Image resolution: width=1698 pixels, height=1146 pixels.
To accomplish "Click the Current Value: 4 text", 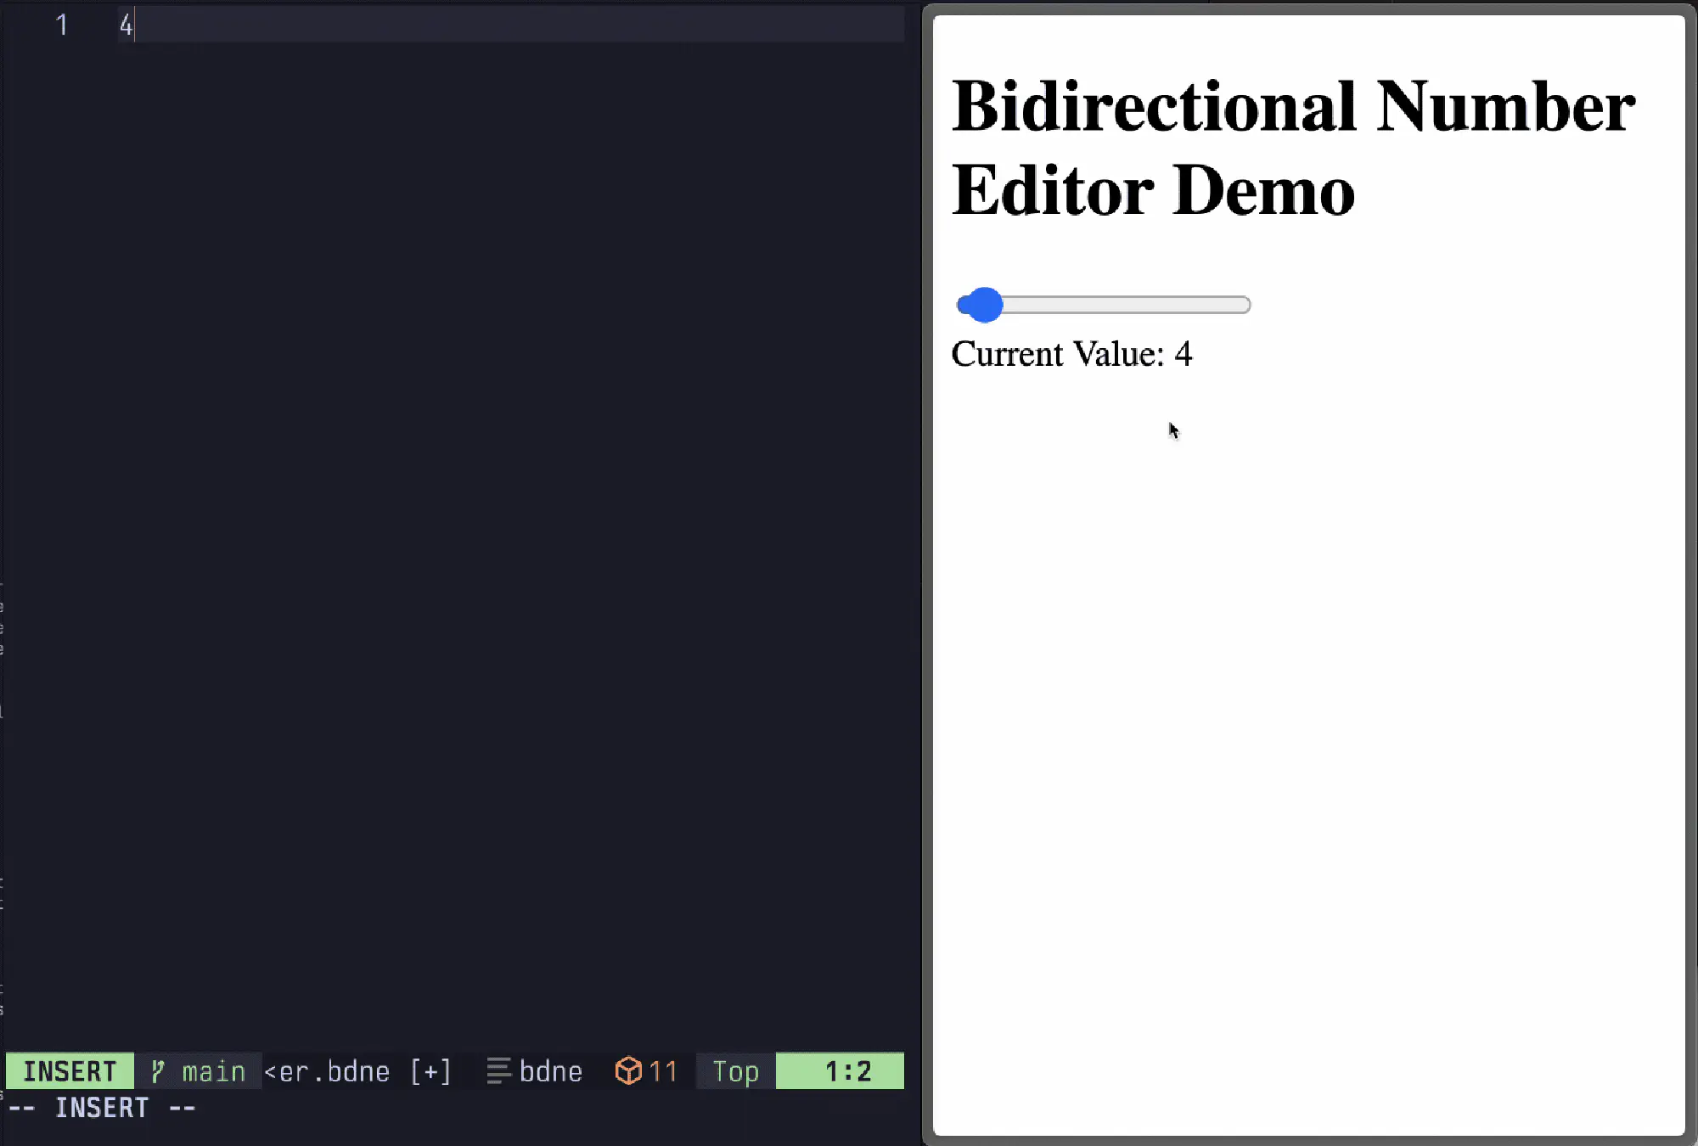I will pos(1072,354).
